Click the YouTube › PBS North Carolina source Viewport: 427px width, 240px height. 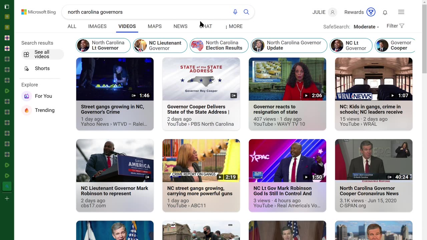pyautogui.click(x=200, y=124)
